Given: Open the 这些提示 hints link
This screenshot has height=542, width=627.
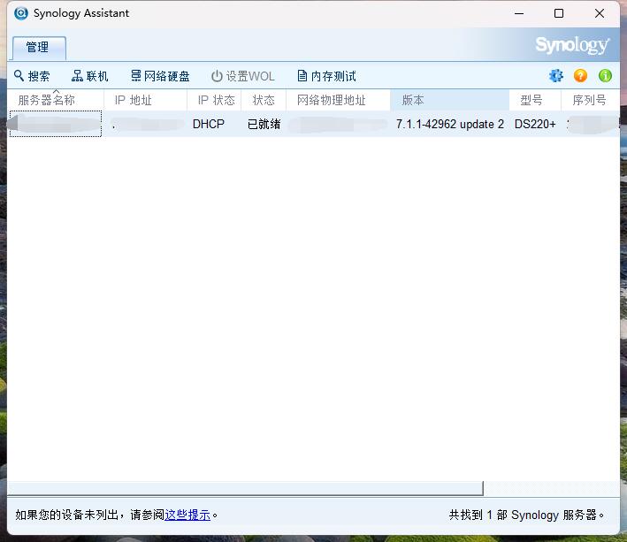Looking at the screenshot, I should (187, 515).
